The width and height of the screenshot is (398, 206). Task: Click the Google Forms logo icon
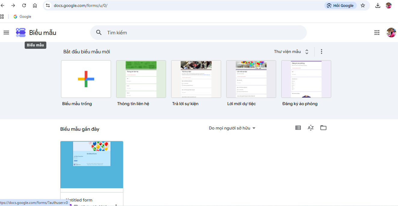21,33
